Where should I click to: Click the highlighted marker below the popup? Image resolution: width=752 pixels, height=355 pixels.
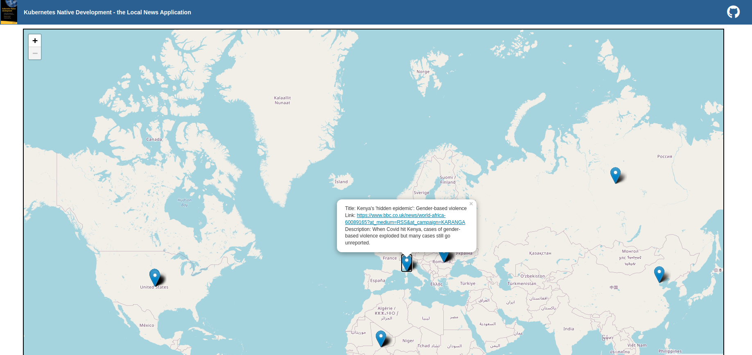point(406,262)
